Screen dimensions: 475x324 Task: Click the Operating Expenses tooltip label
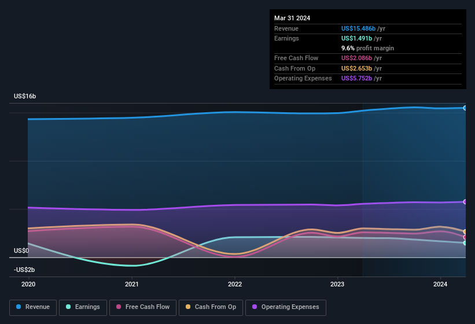click(x=303, y=79)
